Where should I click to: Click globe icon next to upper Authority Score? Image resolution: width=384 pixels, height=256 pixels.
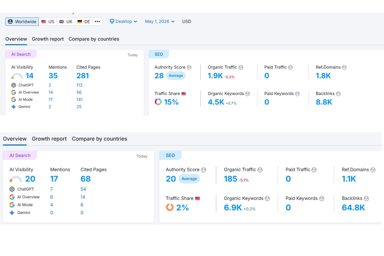(x=189, y=67)
